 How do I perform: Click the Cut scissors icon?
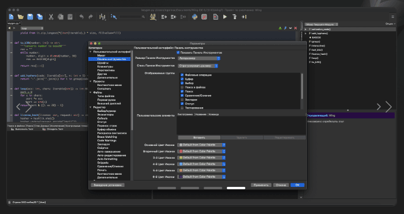click(x=51, y=17)
